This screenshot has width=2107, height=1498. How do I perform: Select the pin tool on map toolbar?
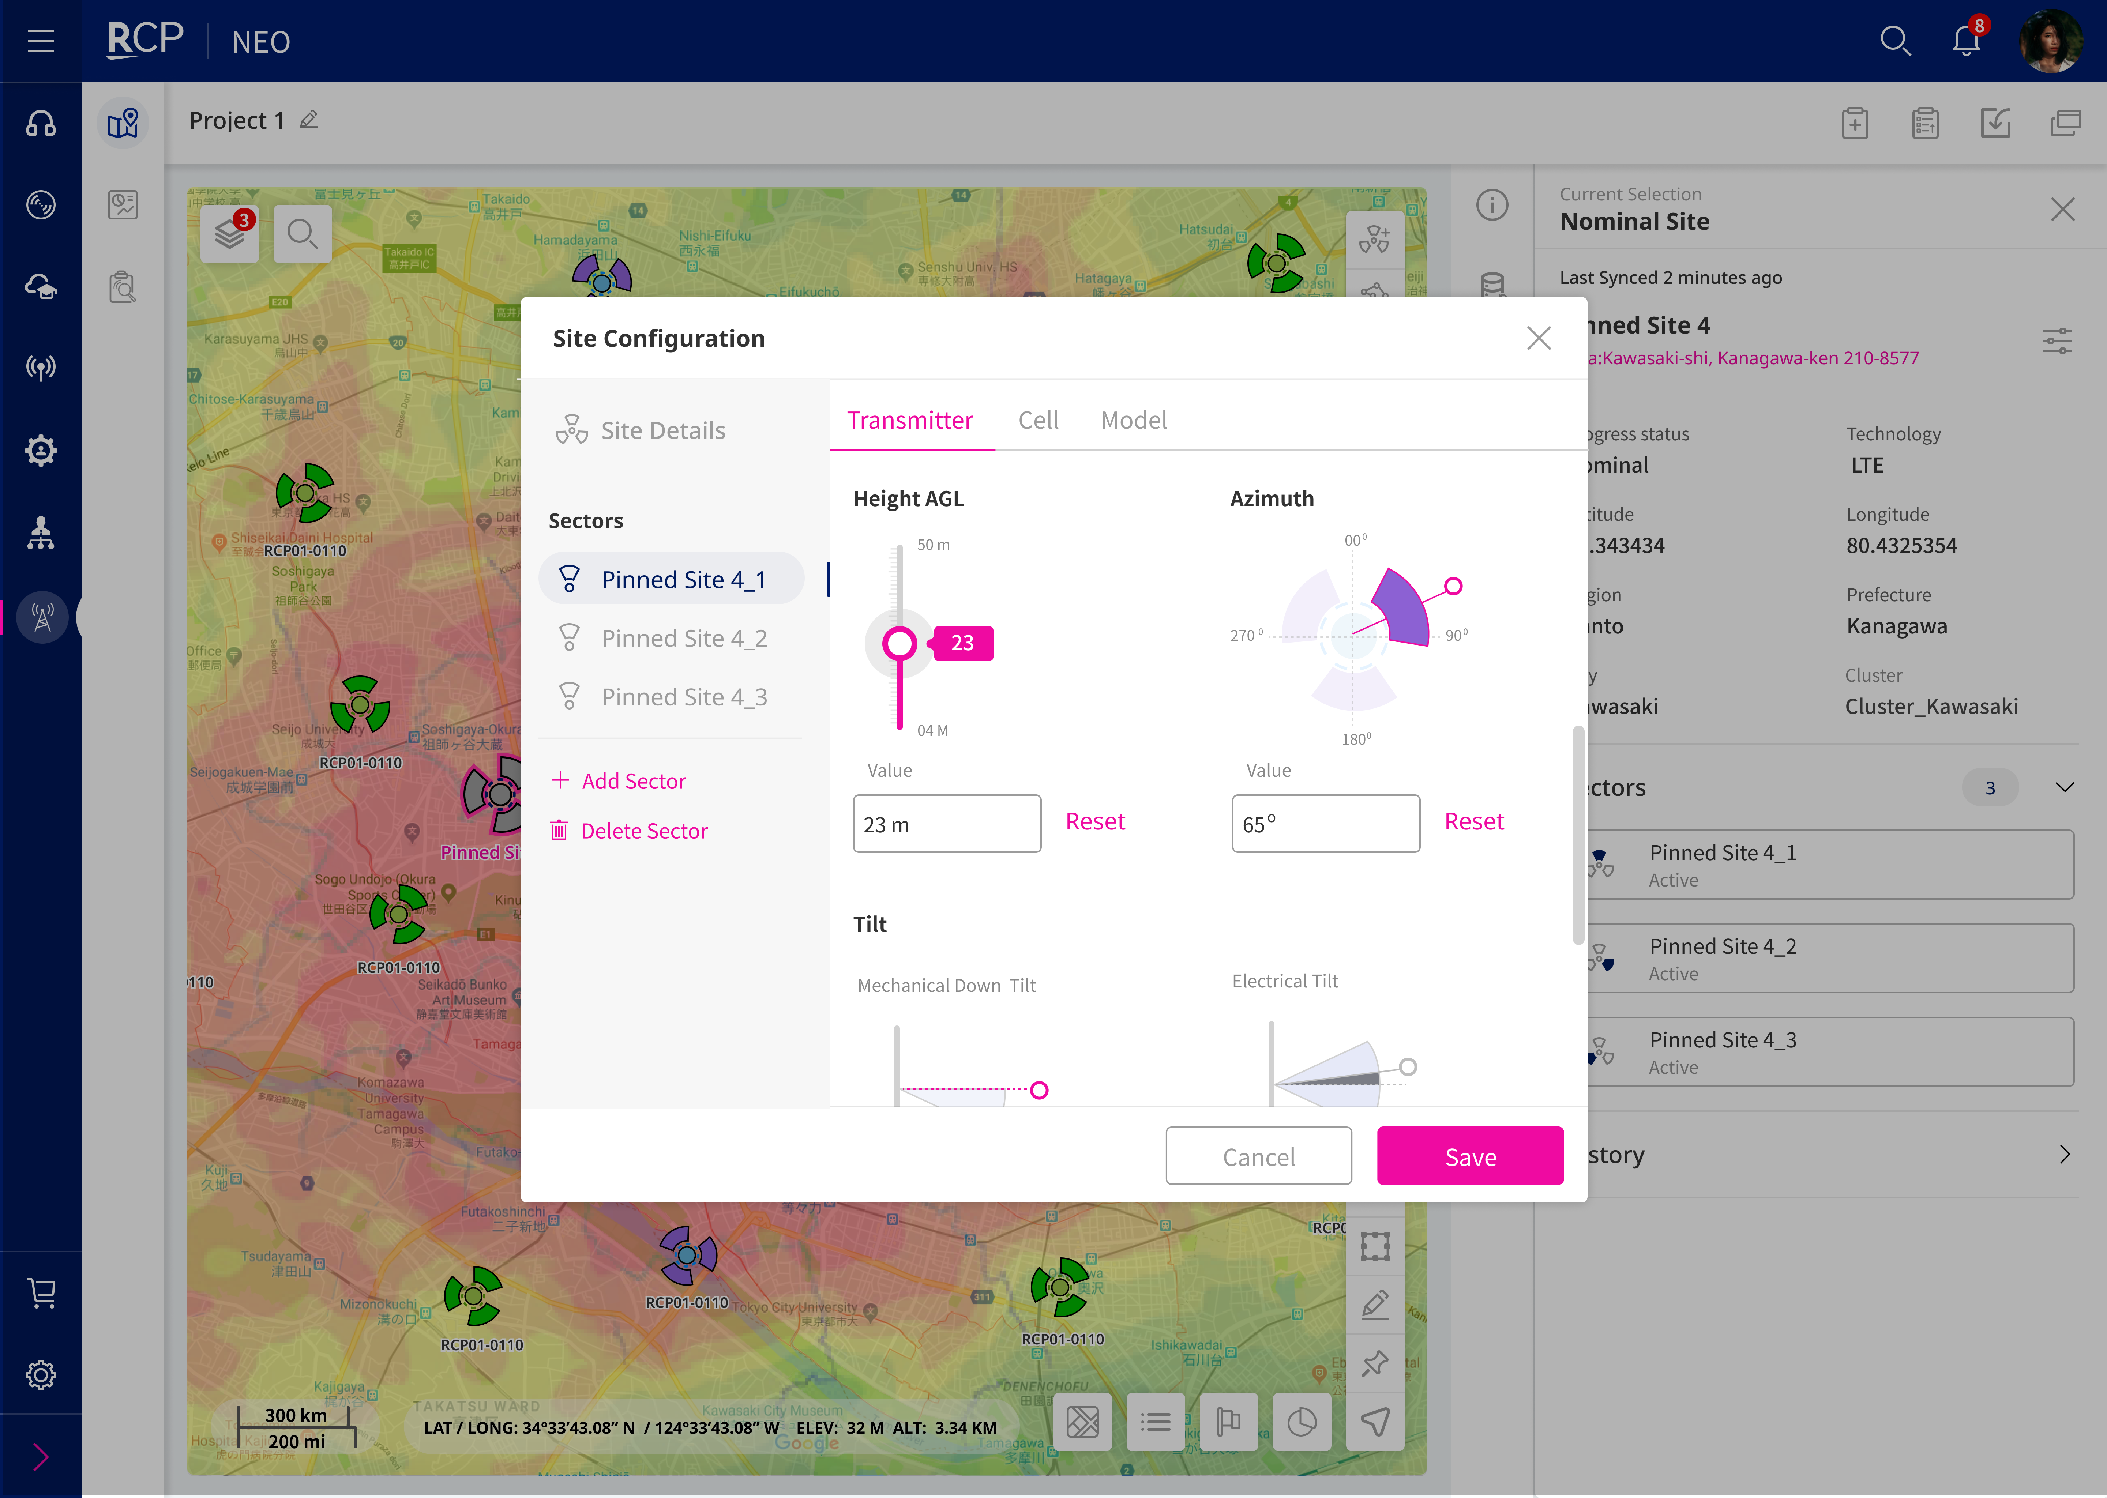1375,1362
